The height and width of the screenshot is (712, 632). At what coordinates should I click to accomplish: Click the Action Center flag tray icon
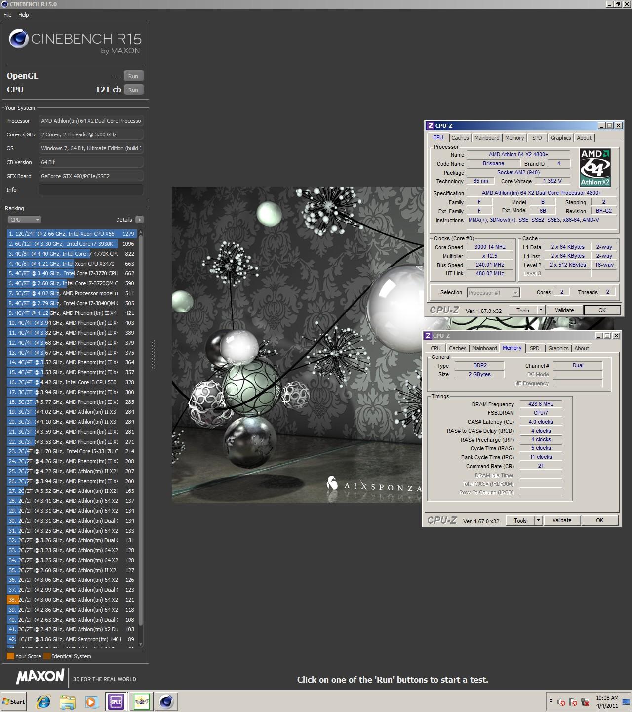[573, 702]
